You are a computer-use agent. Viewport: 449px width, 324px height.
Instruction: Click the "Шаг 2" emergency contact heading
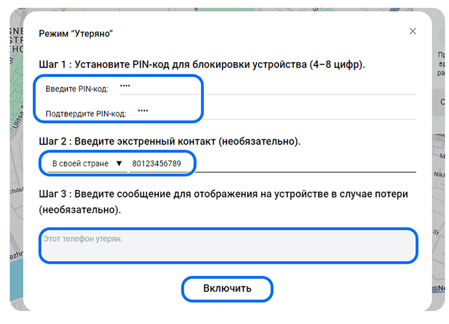(170, 141)
